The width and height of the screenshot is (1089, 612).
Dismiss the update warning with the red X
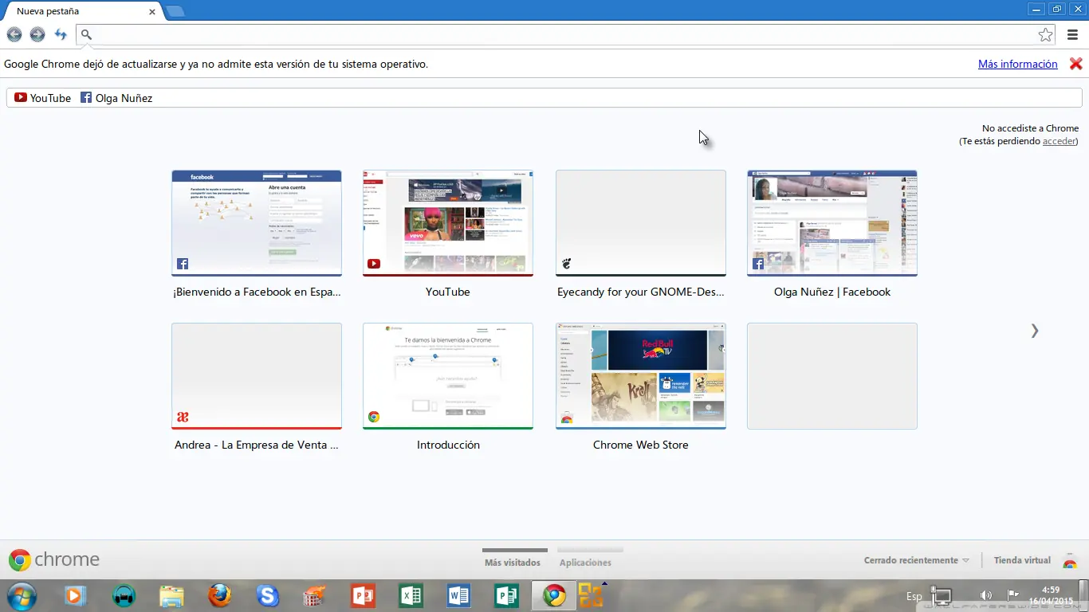click(1075, 64)
